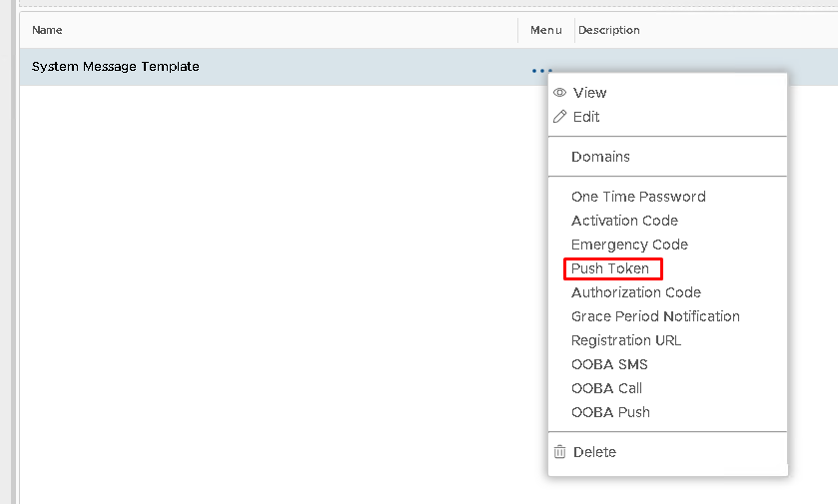Choose the One Time Password template
This screenshot has width=838, height=504.
638,197
